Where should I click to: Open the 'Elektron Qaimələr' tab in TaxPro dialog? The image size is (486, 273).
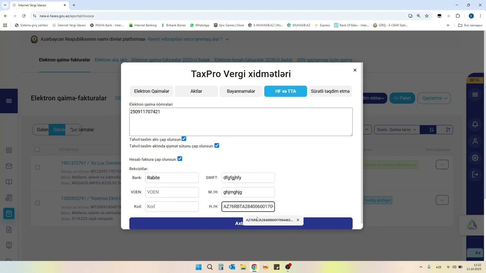click(151, 91)
